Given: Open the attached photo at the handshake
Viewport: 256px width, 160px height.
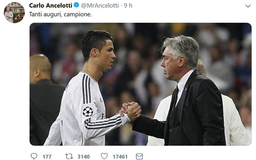Looking at the screenshot, I should coord(130,111).
